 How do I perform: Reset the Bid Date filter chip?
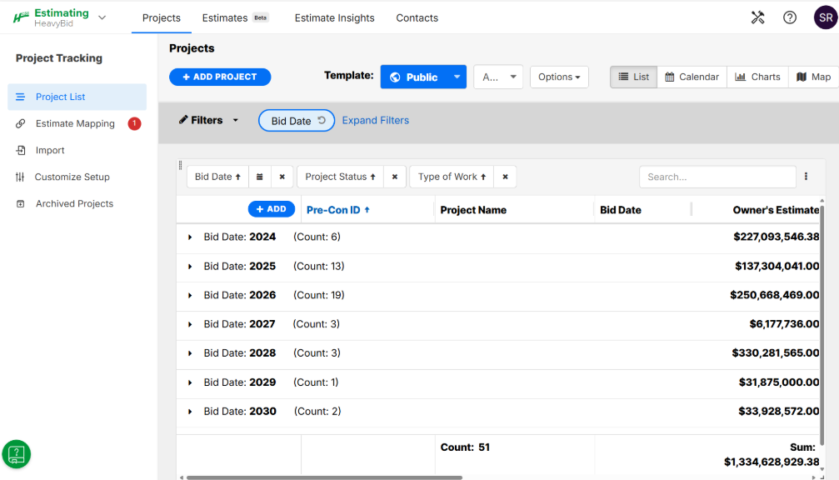pyautogui.click(x=322, y=120)
